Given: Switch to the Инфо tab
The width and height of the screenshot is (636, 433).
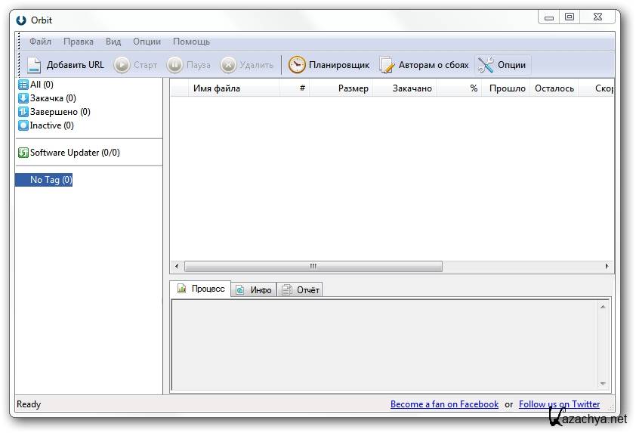Looking at the screenshot, I should 254,289.
